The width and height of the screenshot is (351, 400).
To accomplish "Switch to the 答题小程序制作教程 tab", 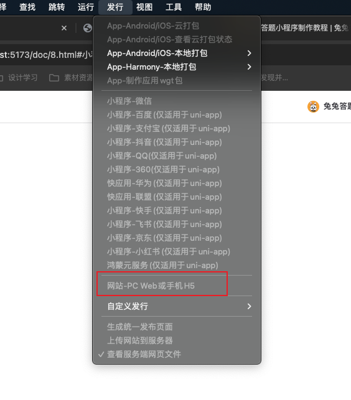I will (x=305, y=28).
